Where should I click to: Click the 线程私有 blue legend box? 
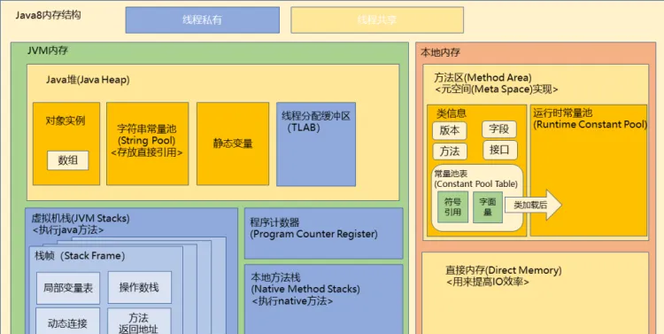(x=203, y=19)
